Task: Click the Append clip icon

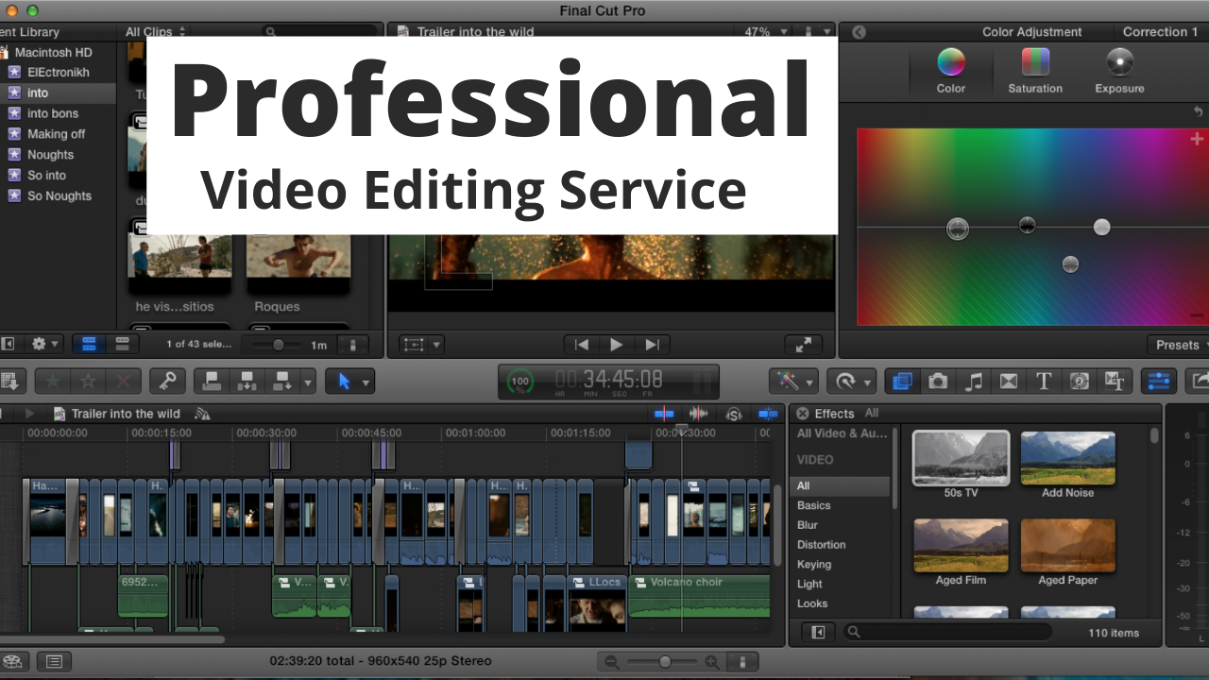Action: 281,382
